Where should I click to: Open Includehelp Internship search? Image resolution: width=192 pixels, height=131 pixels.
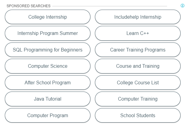(x=138, y=17)
